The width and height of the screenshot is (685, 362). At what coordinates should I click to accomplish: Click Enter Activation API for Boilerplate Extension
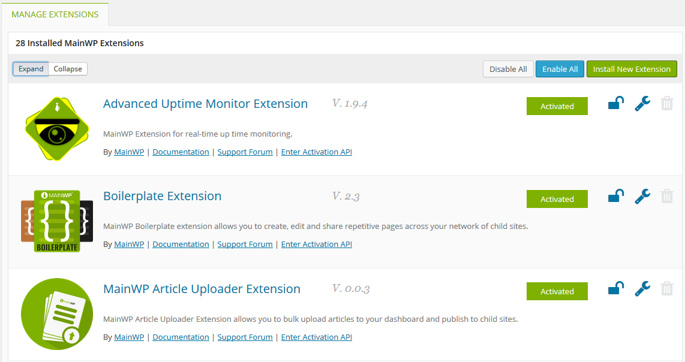tap(317, 245)
